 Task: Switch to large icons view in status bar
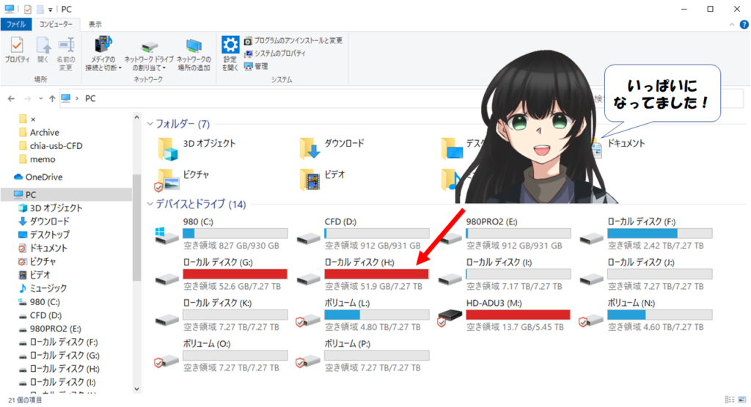tap(742, 400)
